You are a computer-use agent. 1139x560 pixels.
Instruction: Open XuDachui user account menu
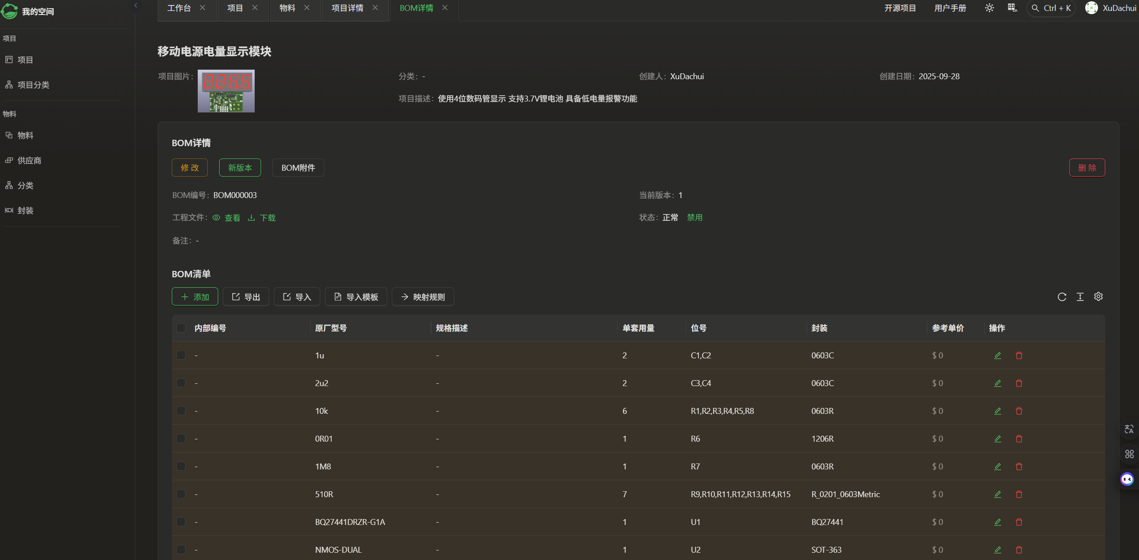(1111, 8)
